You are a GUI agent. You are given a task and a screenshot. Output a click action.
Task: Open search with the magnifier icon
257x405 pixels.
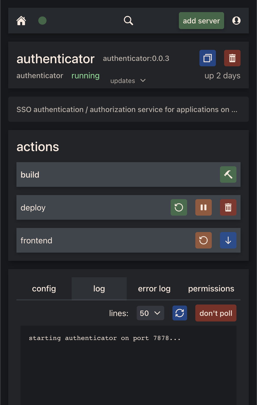(128, 21)
